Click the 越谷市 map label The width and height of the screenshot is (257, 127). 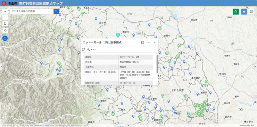(x=204, y=92)
